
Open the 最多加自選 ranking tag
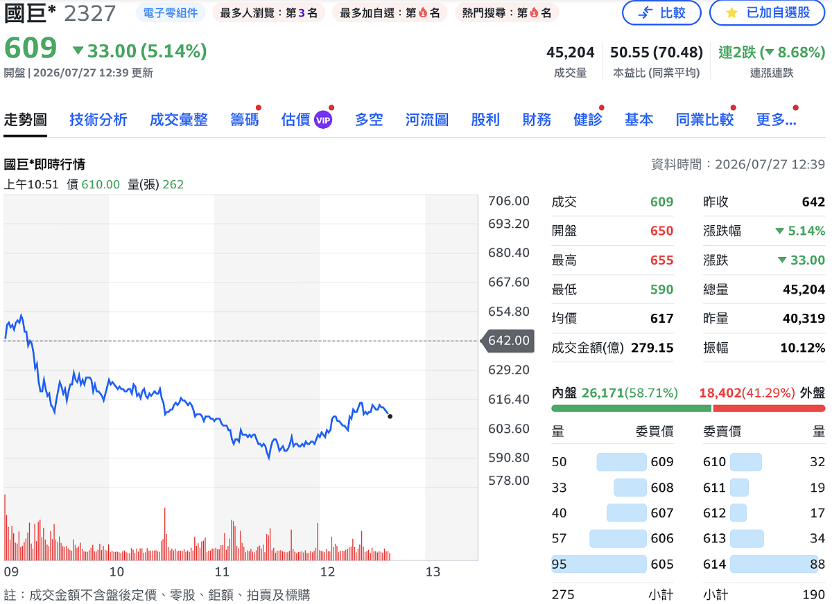coord(390,12)
